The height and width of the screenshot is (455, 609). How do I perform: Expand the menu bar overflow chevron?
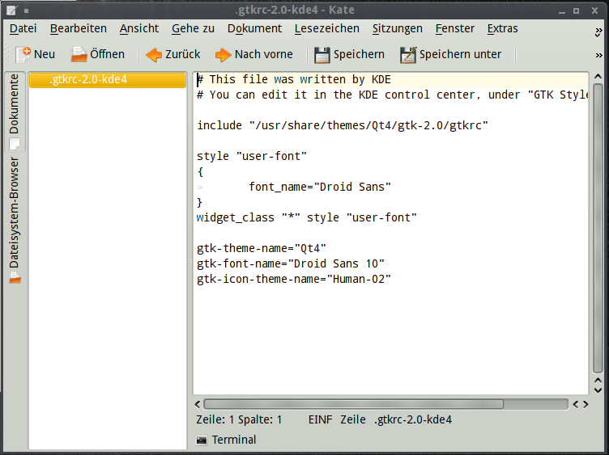tap(598, 32)
